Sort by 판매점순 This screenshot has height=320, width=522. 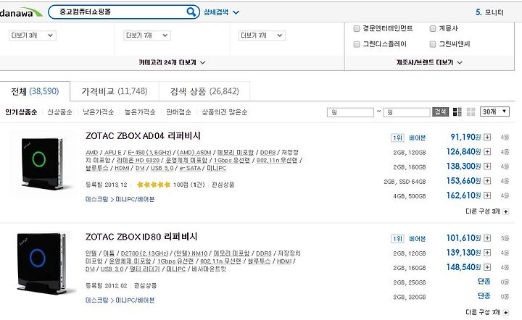coord(178,112)
